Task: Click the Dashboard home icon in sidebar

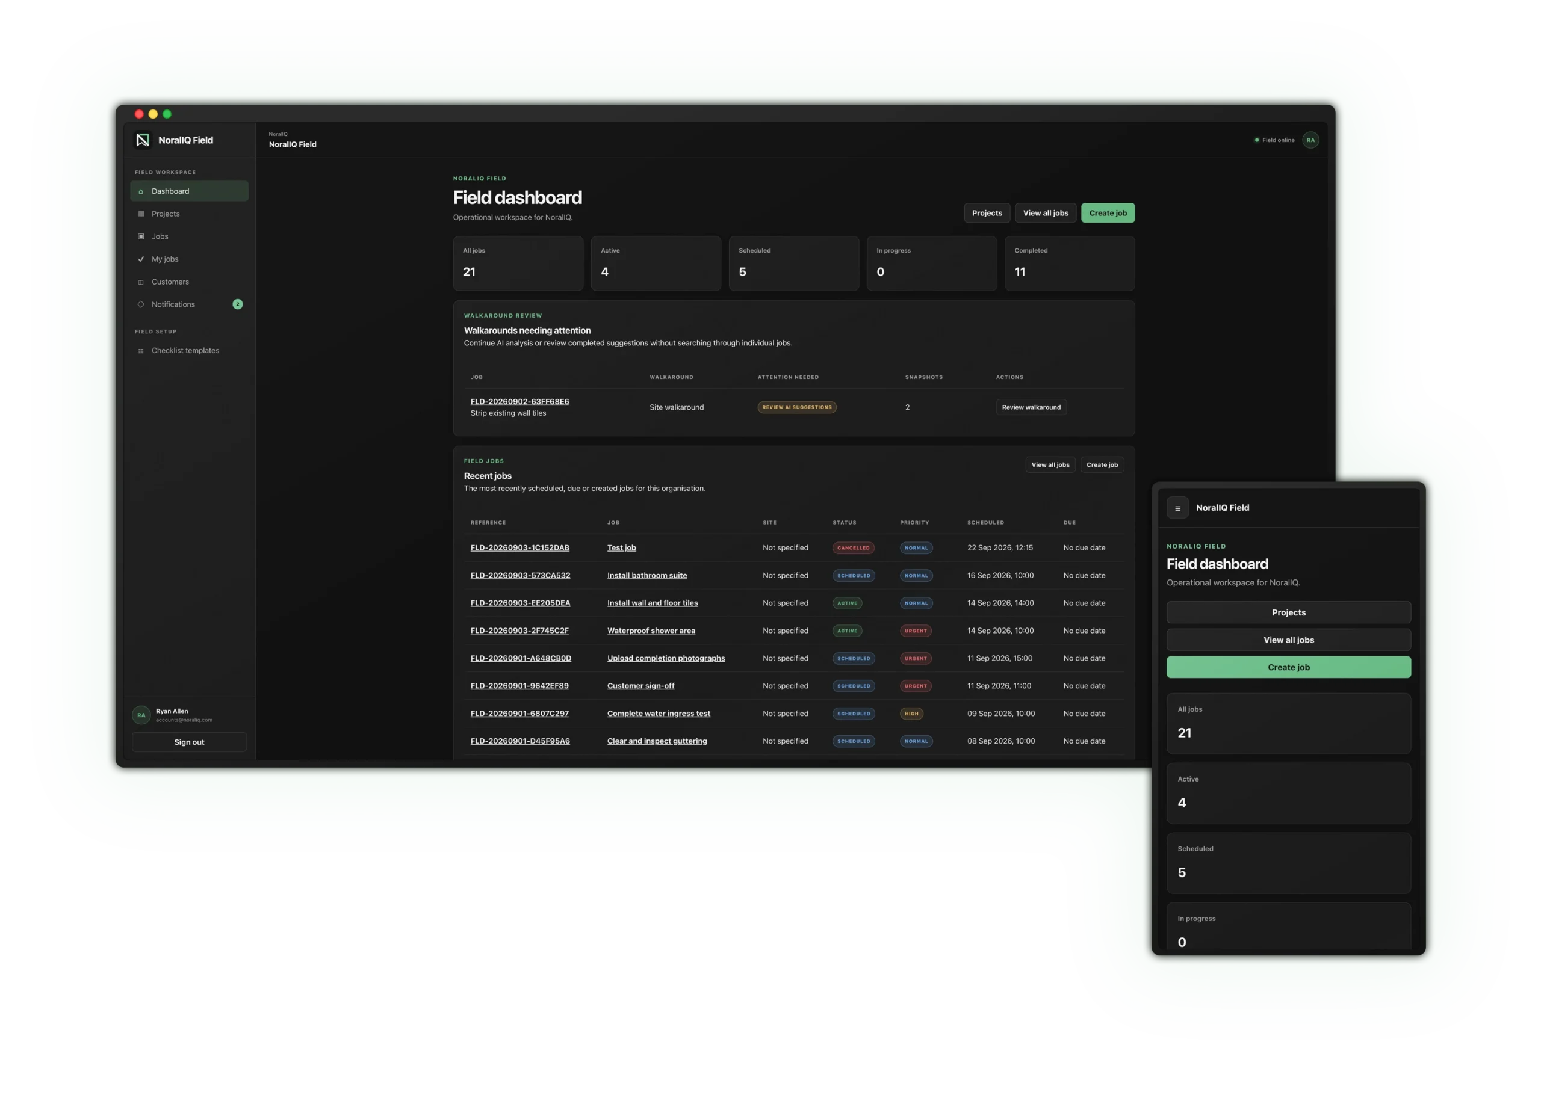Action: 141,191
